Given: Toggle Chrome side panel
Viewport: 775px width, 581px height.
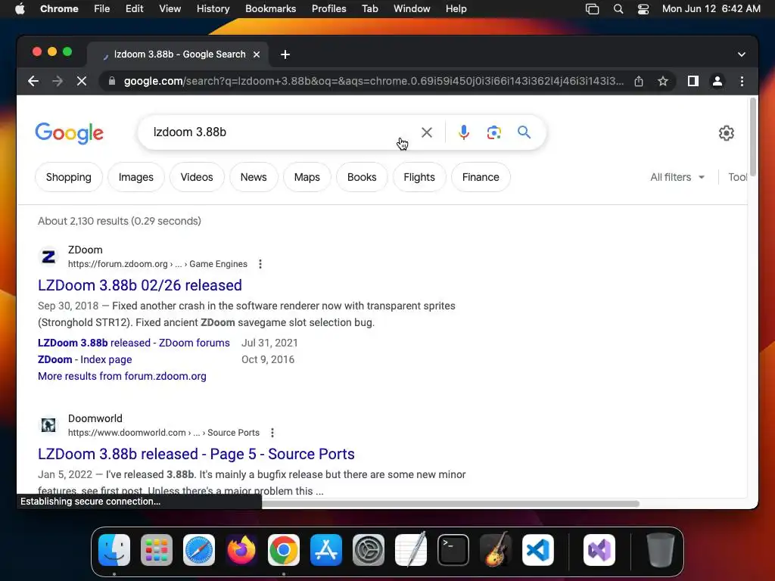Looking at the screenshot, I should pyautogui.click(x=693, y=81).
